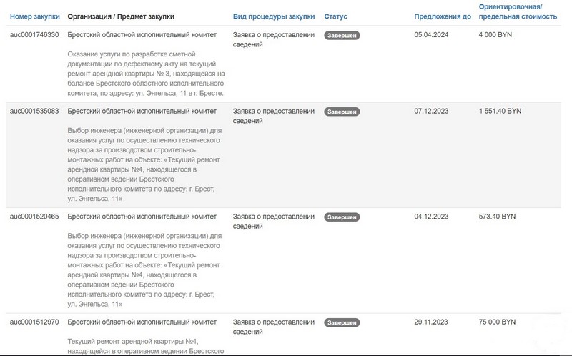Viewport: 572px width, 356px height.
Task: Click the Завершен badge dated 07.12.2023
Action: point(342,112)
